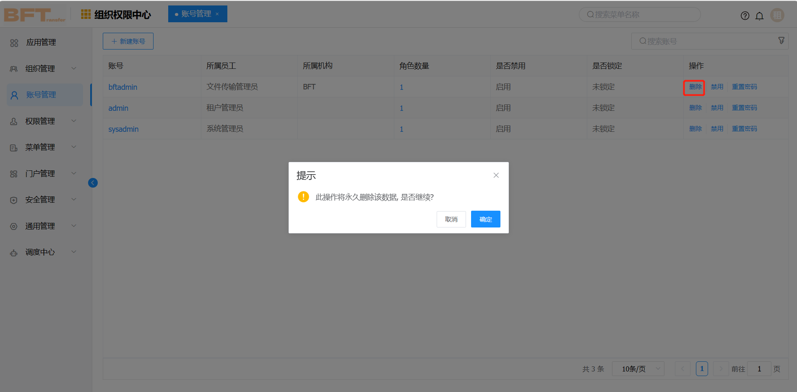Open the 10条/页 page size dropdown
This screenshot has height=392, width=797.
(638, 369)
